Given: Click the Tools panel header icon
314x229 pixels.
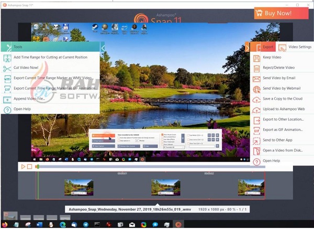Looking at the screenshot, I should [8, 47].
